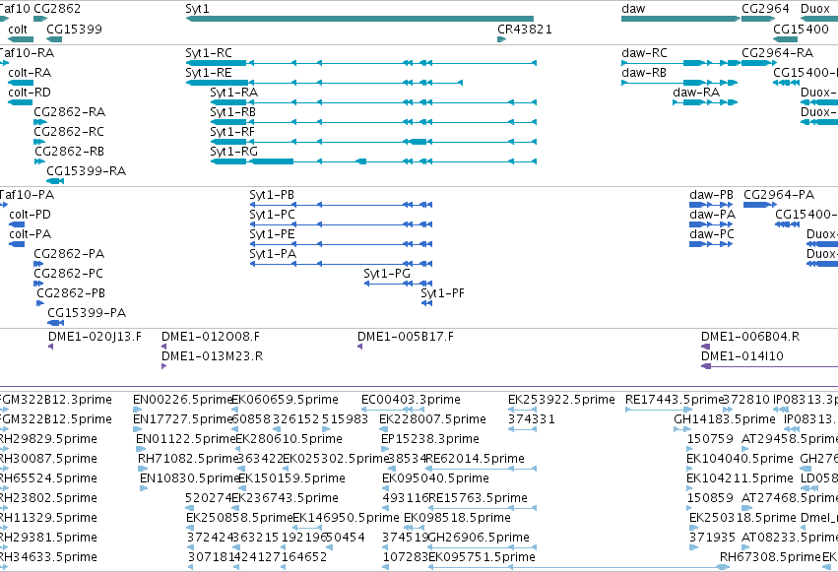
Task: Open EST EK253922.5prime label
Action: [x=561, y=400]
